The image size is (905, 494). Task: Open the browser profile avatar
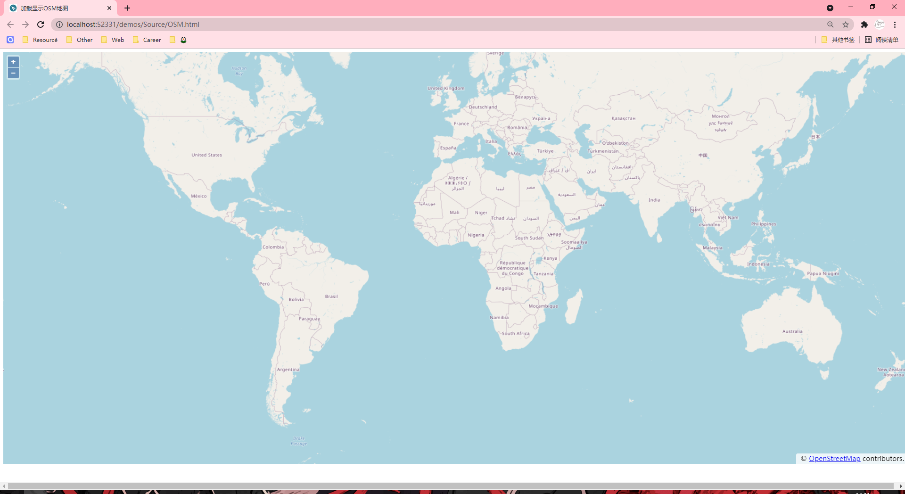point(880,24)
